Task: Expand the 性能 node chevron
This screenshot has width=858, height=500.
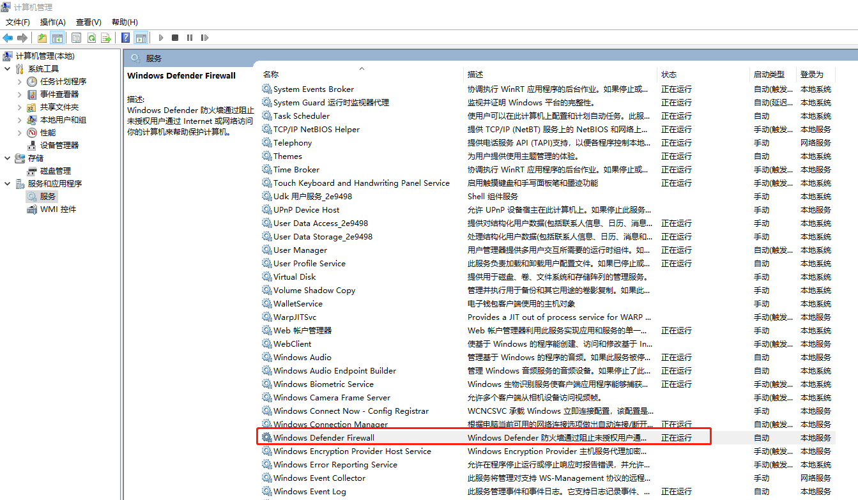Action: tap(20, 133)
